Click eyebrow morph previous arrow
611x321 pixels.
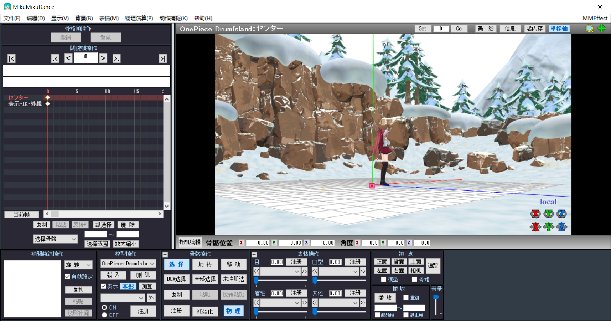257,303
